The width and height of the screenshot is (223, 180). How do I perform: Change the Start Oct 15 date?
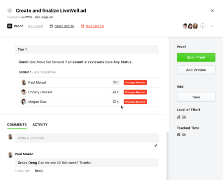click(64, 26)
